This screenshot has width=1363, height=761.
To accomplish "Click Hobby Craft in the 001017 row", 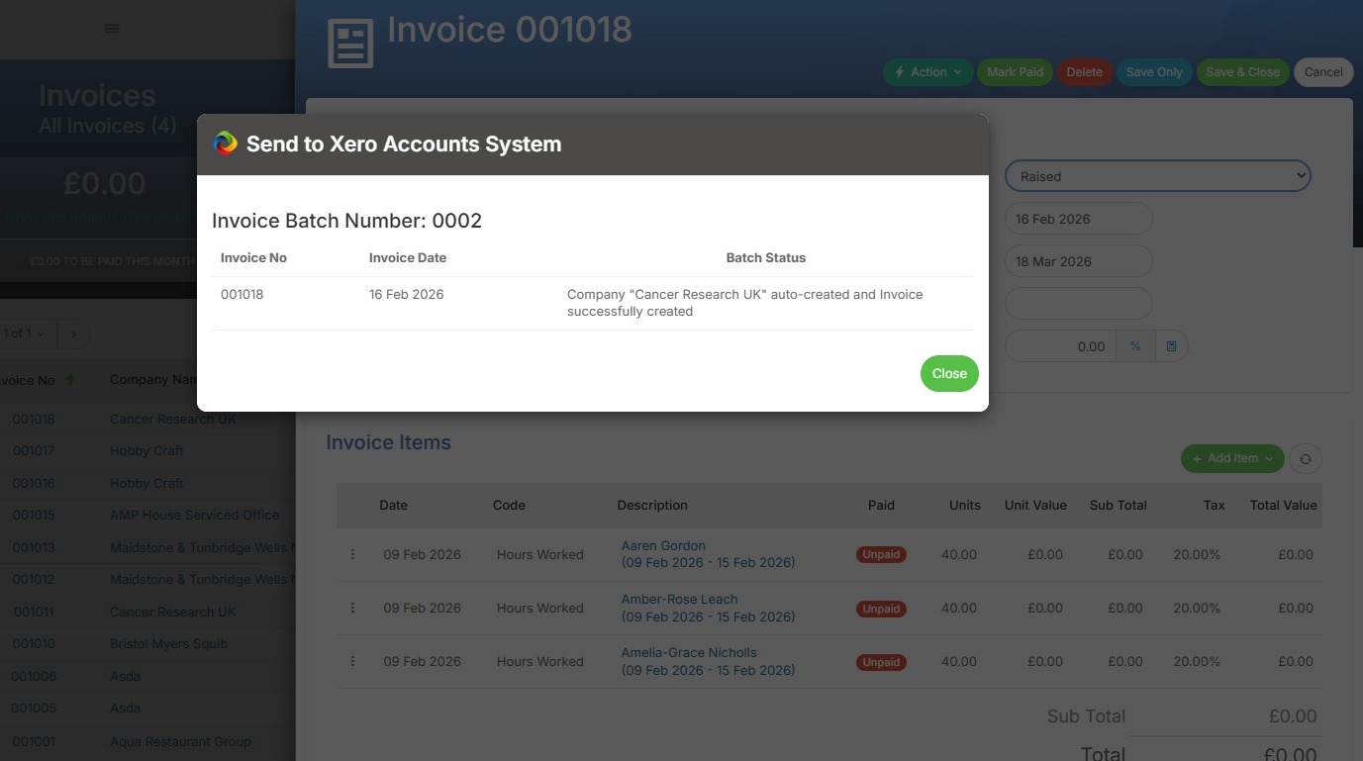I will click(146, 451).
